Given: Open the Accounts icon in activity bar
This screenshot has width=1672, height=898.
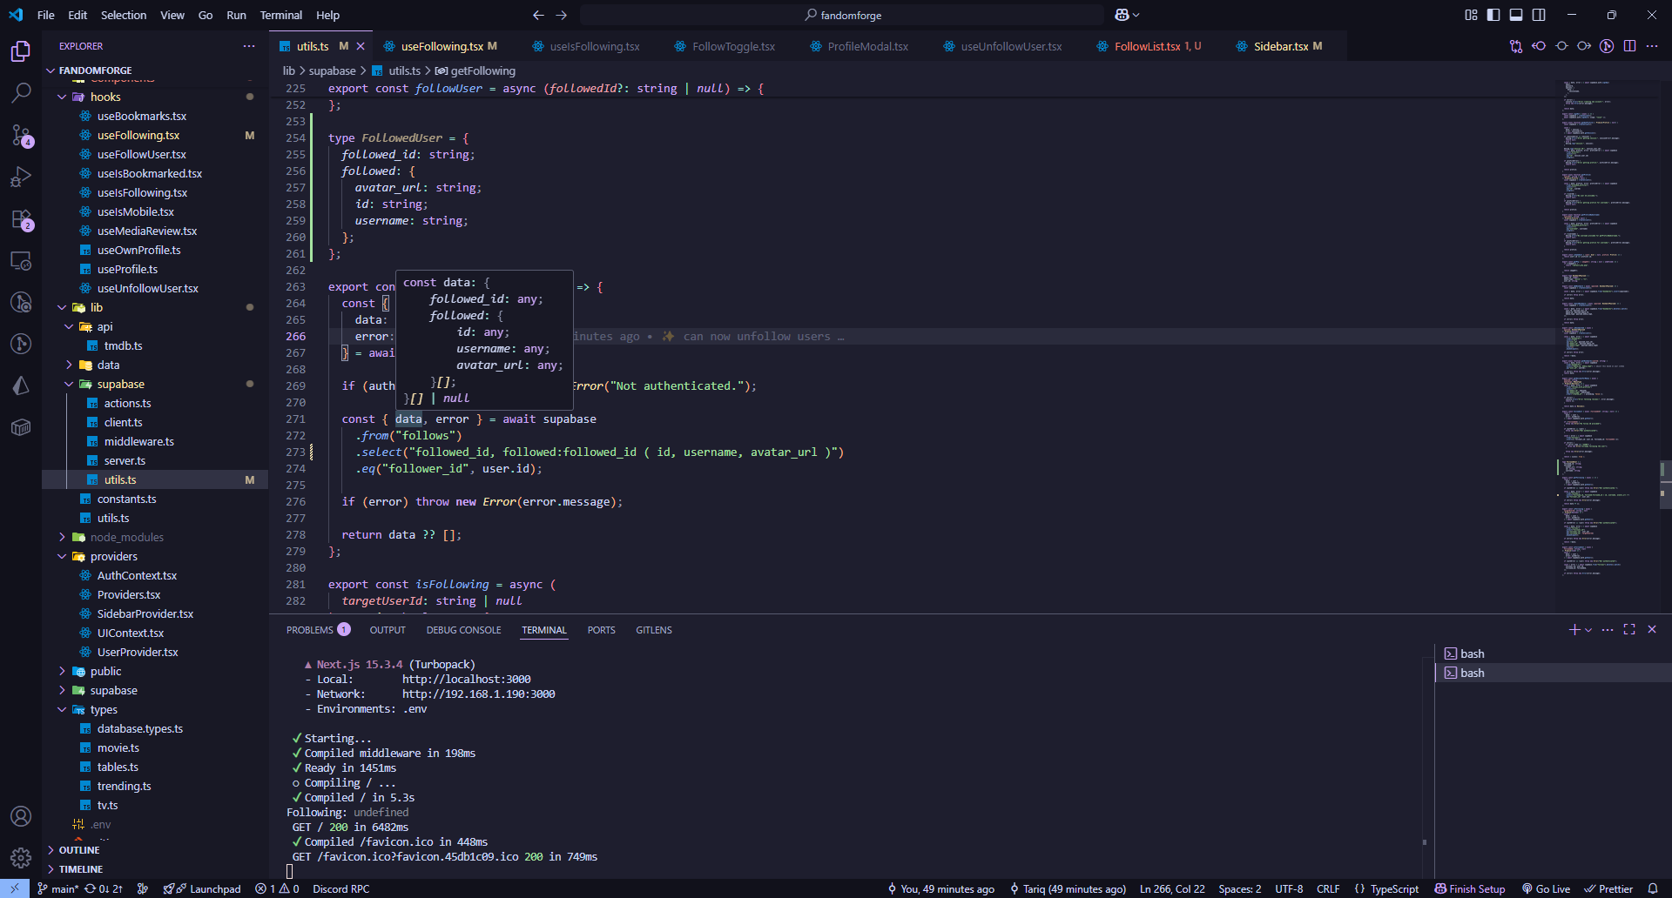Looking at the screenshot, I should 21,816.
